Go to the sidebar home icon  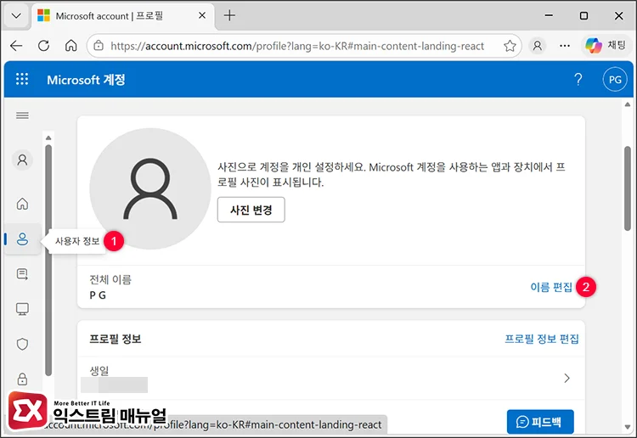[x=22, y=204]
